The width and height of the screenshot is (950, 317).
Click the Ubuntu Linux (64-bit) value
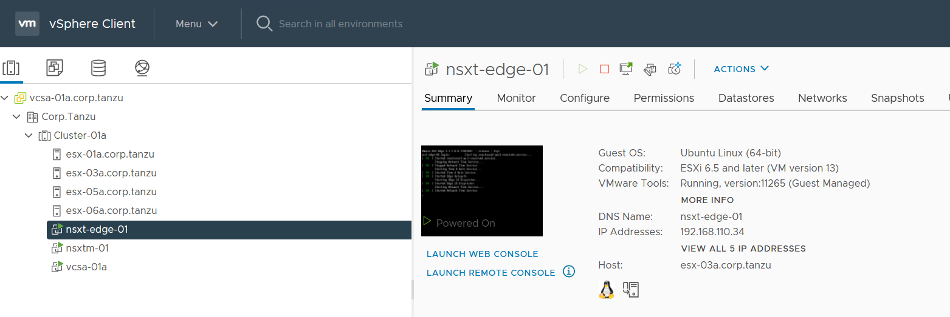[731, 153]
